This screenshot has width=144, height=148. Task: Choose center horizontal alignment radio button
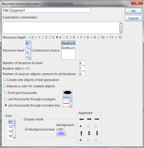(88, 126)
